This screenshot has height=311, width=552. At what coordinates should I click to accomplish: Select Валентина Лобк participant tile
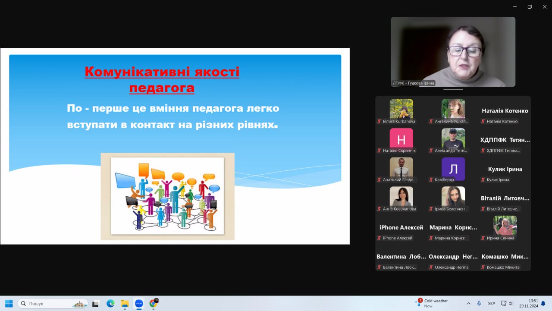point(401,258)
